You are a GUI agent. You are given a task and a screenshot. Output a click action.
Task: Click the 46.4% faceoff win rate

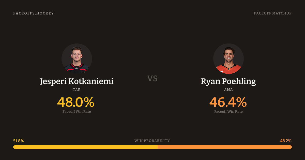[x=228, y=102]
